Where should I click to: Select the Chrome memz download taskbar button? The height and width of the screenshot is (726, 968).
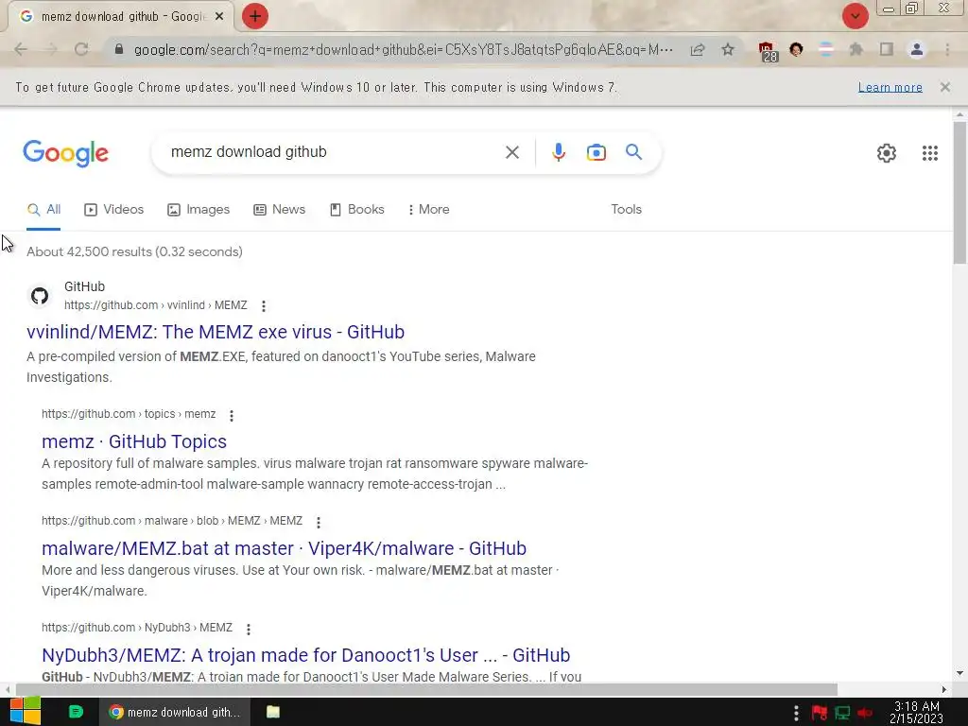(x=175, y=713)
